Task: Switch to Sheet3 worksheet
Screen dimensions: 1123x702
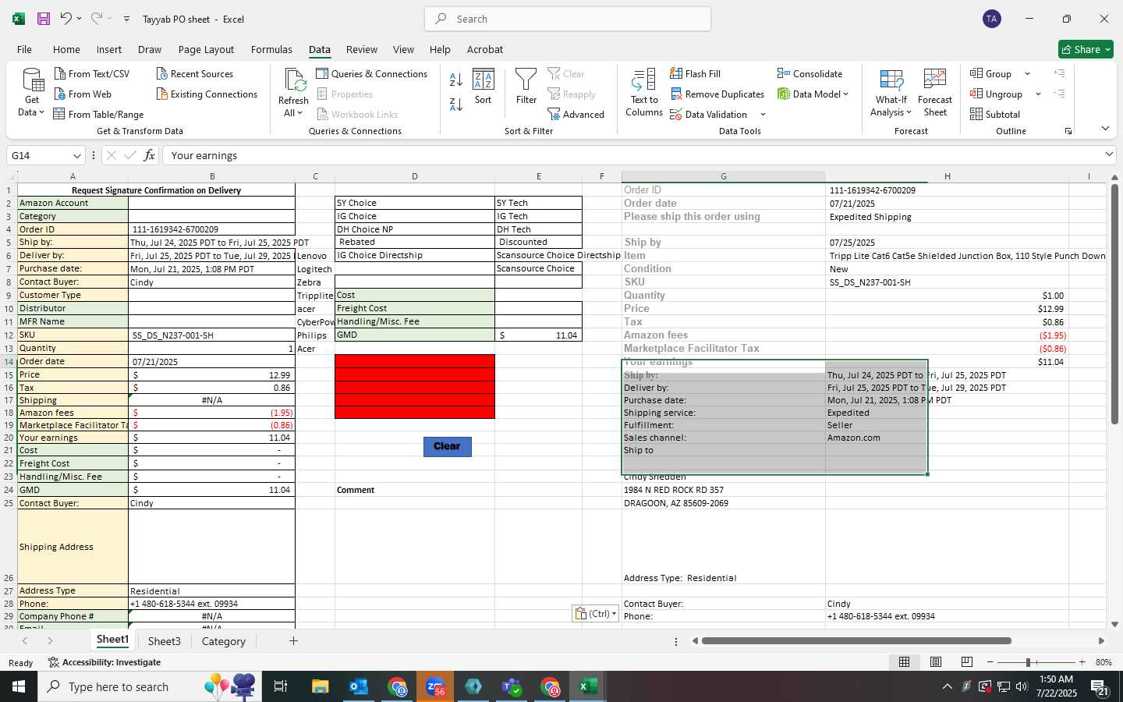Action: click(x=165, y=641)
